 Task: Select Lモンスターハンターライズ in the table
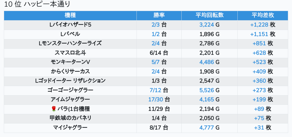[70, 43]
